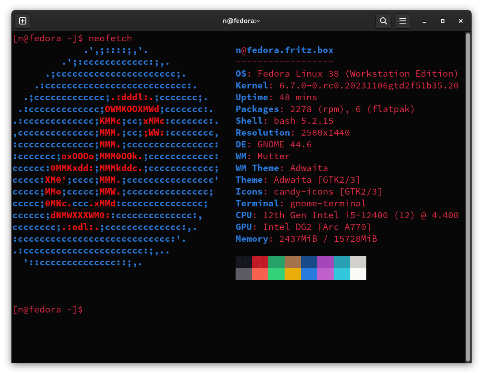
Task: Click the terminal vertical scrollbar
Action: (468, 197)
